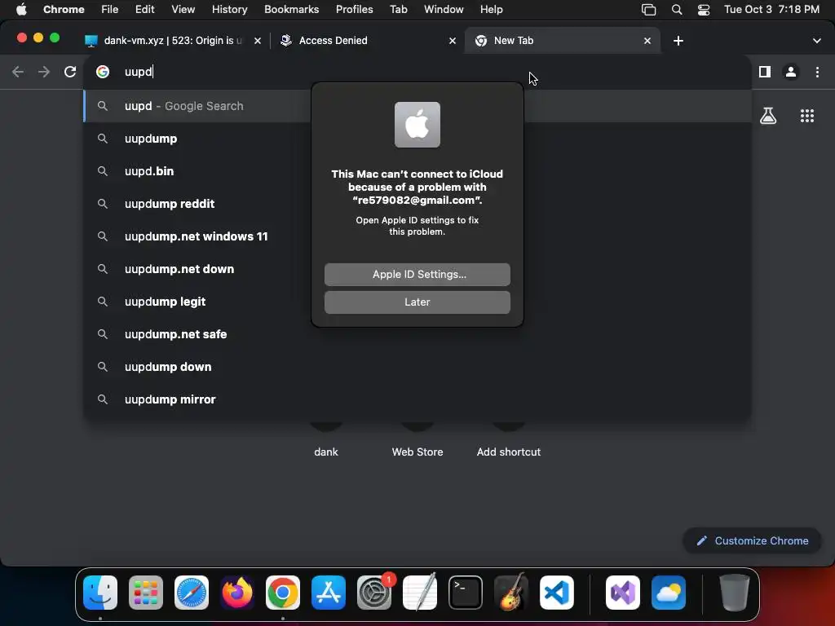This screenshot has width=835, height=626.
Task: Close the Access Denied tab
Action: [x=452, y=41]
